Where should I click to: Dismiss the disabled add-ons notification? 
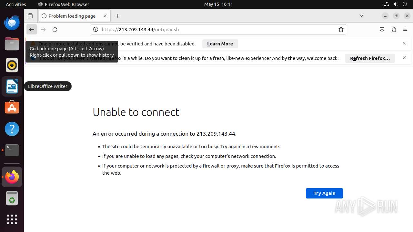(x=404, y=43)
